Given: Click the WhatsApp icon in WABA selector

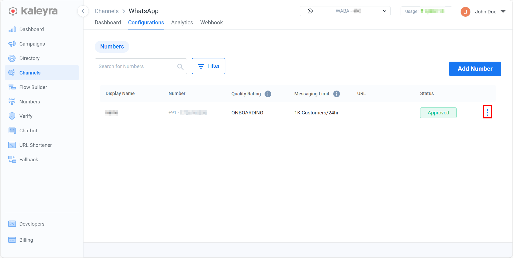Looking at the screenshot, I should pyautogui.click(x=310, y=11).
